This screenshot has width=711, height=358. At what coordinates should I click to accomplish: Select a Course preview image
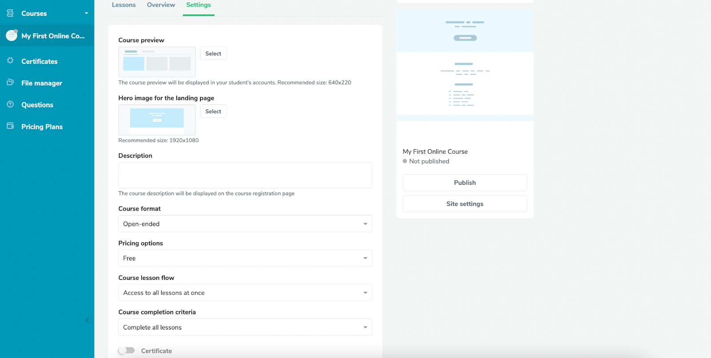pyautogui.click(x=213, y=53)
